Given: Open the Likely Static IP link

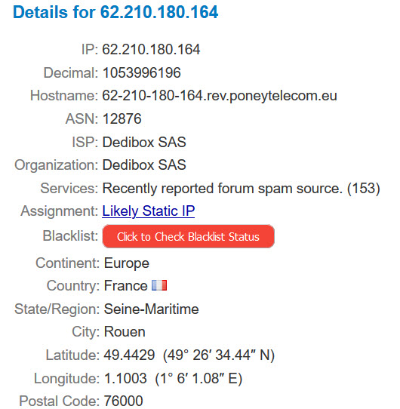Looking at the screenshot, I should (x=148, y=211).
